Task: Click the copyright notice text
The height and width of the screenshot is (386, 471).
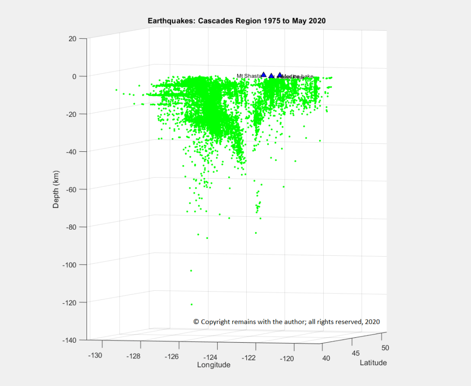Action: pos(286,322)
